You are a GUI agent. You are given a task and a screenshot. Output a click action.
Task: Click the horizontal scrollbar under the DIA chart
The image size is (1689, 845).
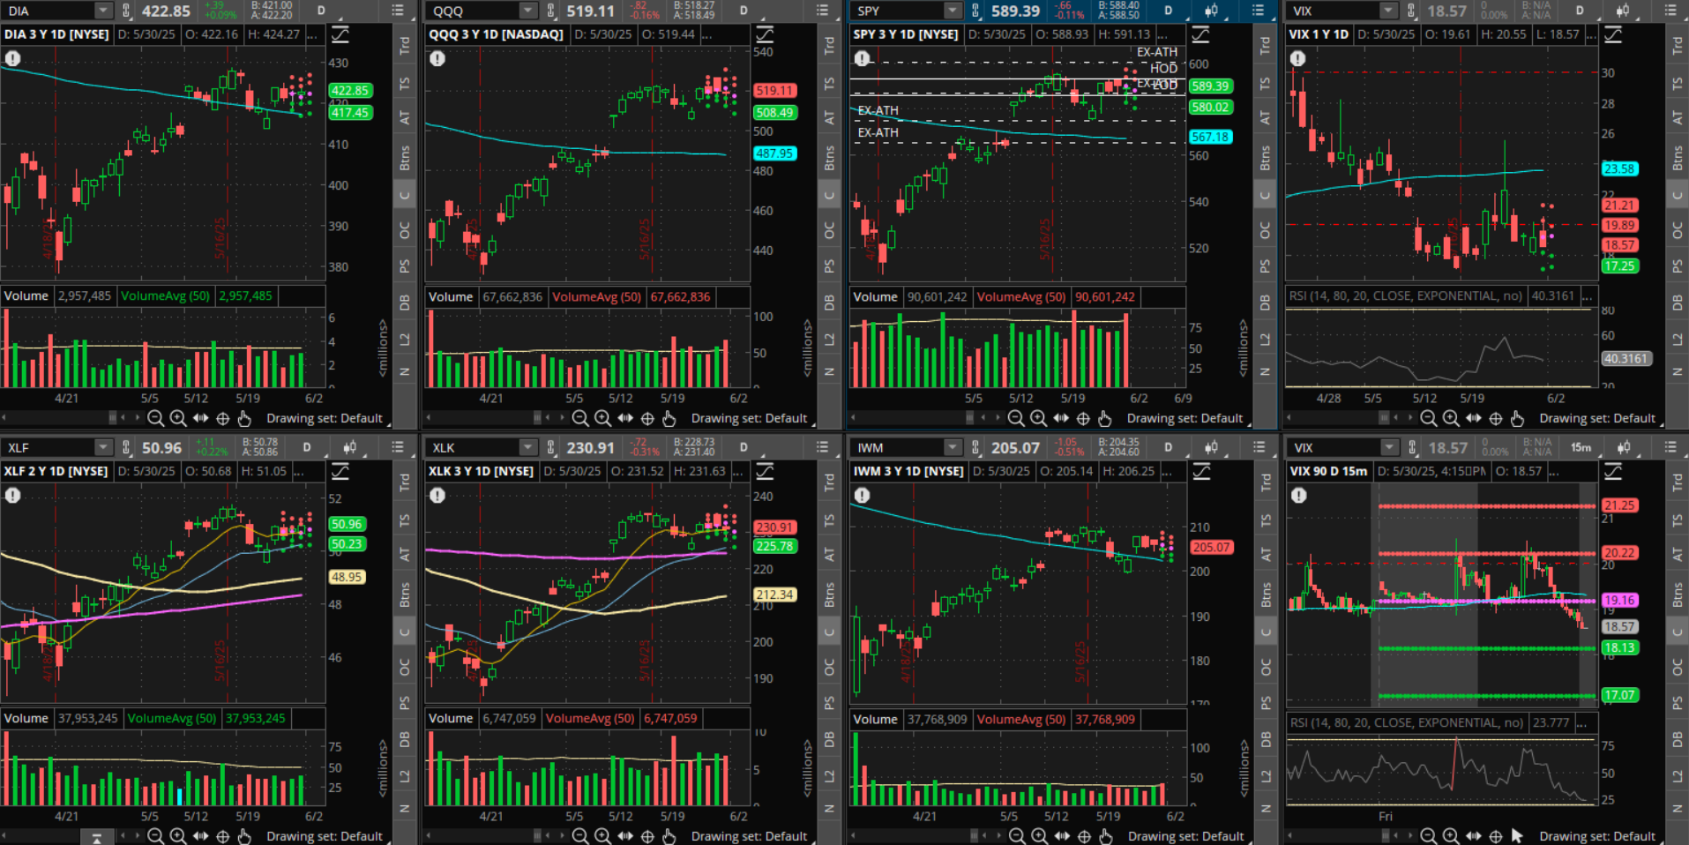pos(60,418)
